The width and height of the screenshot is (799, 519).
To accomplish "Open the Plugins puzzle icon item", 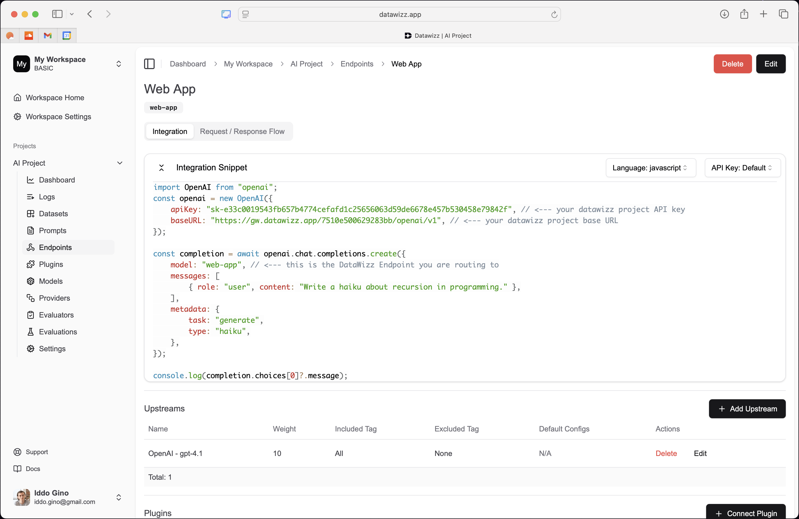I will click(51, 264).
